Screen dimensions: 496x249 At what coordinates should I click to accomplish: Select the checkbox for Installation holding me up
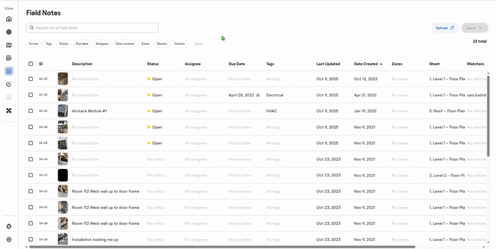coord(30,239)
